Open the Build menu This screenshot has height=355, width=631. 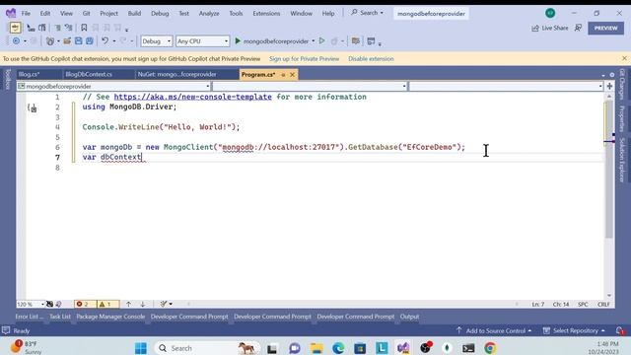pos(134,13)
